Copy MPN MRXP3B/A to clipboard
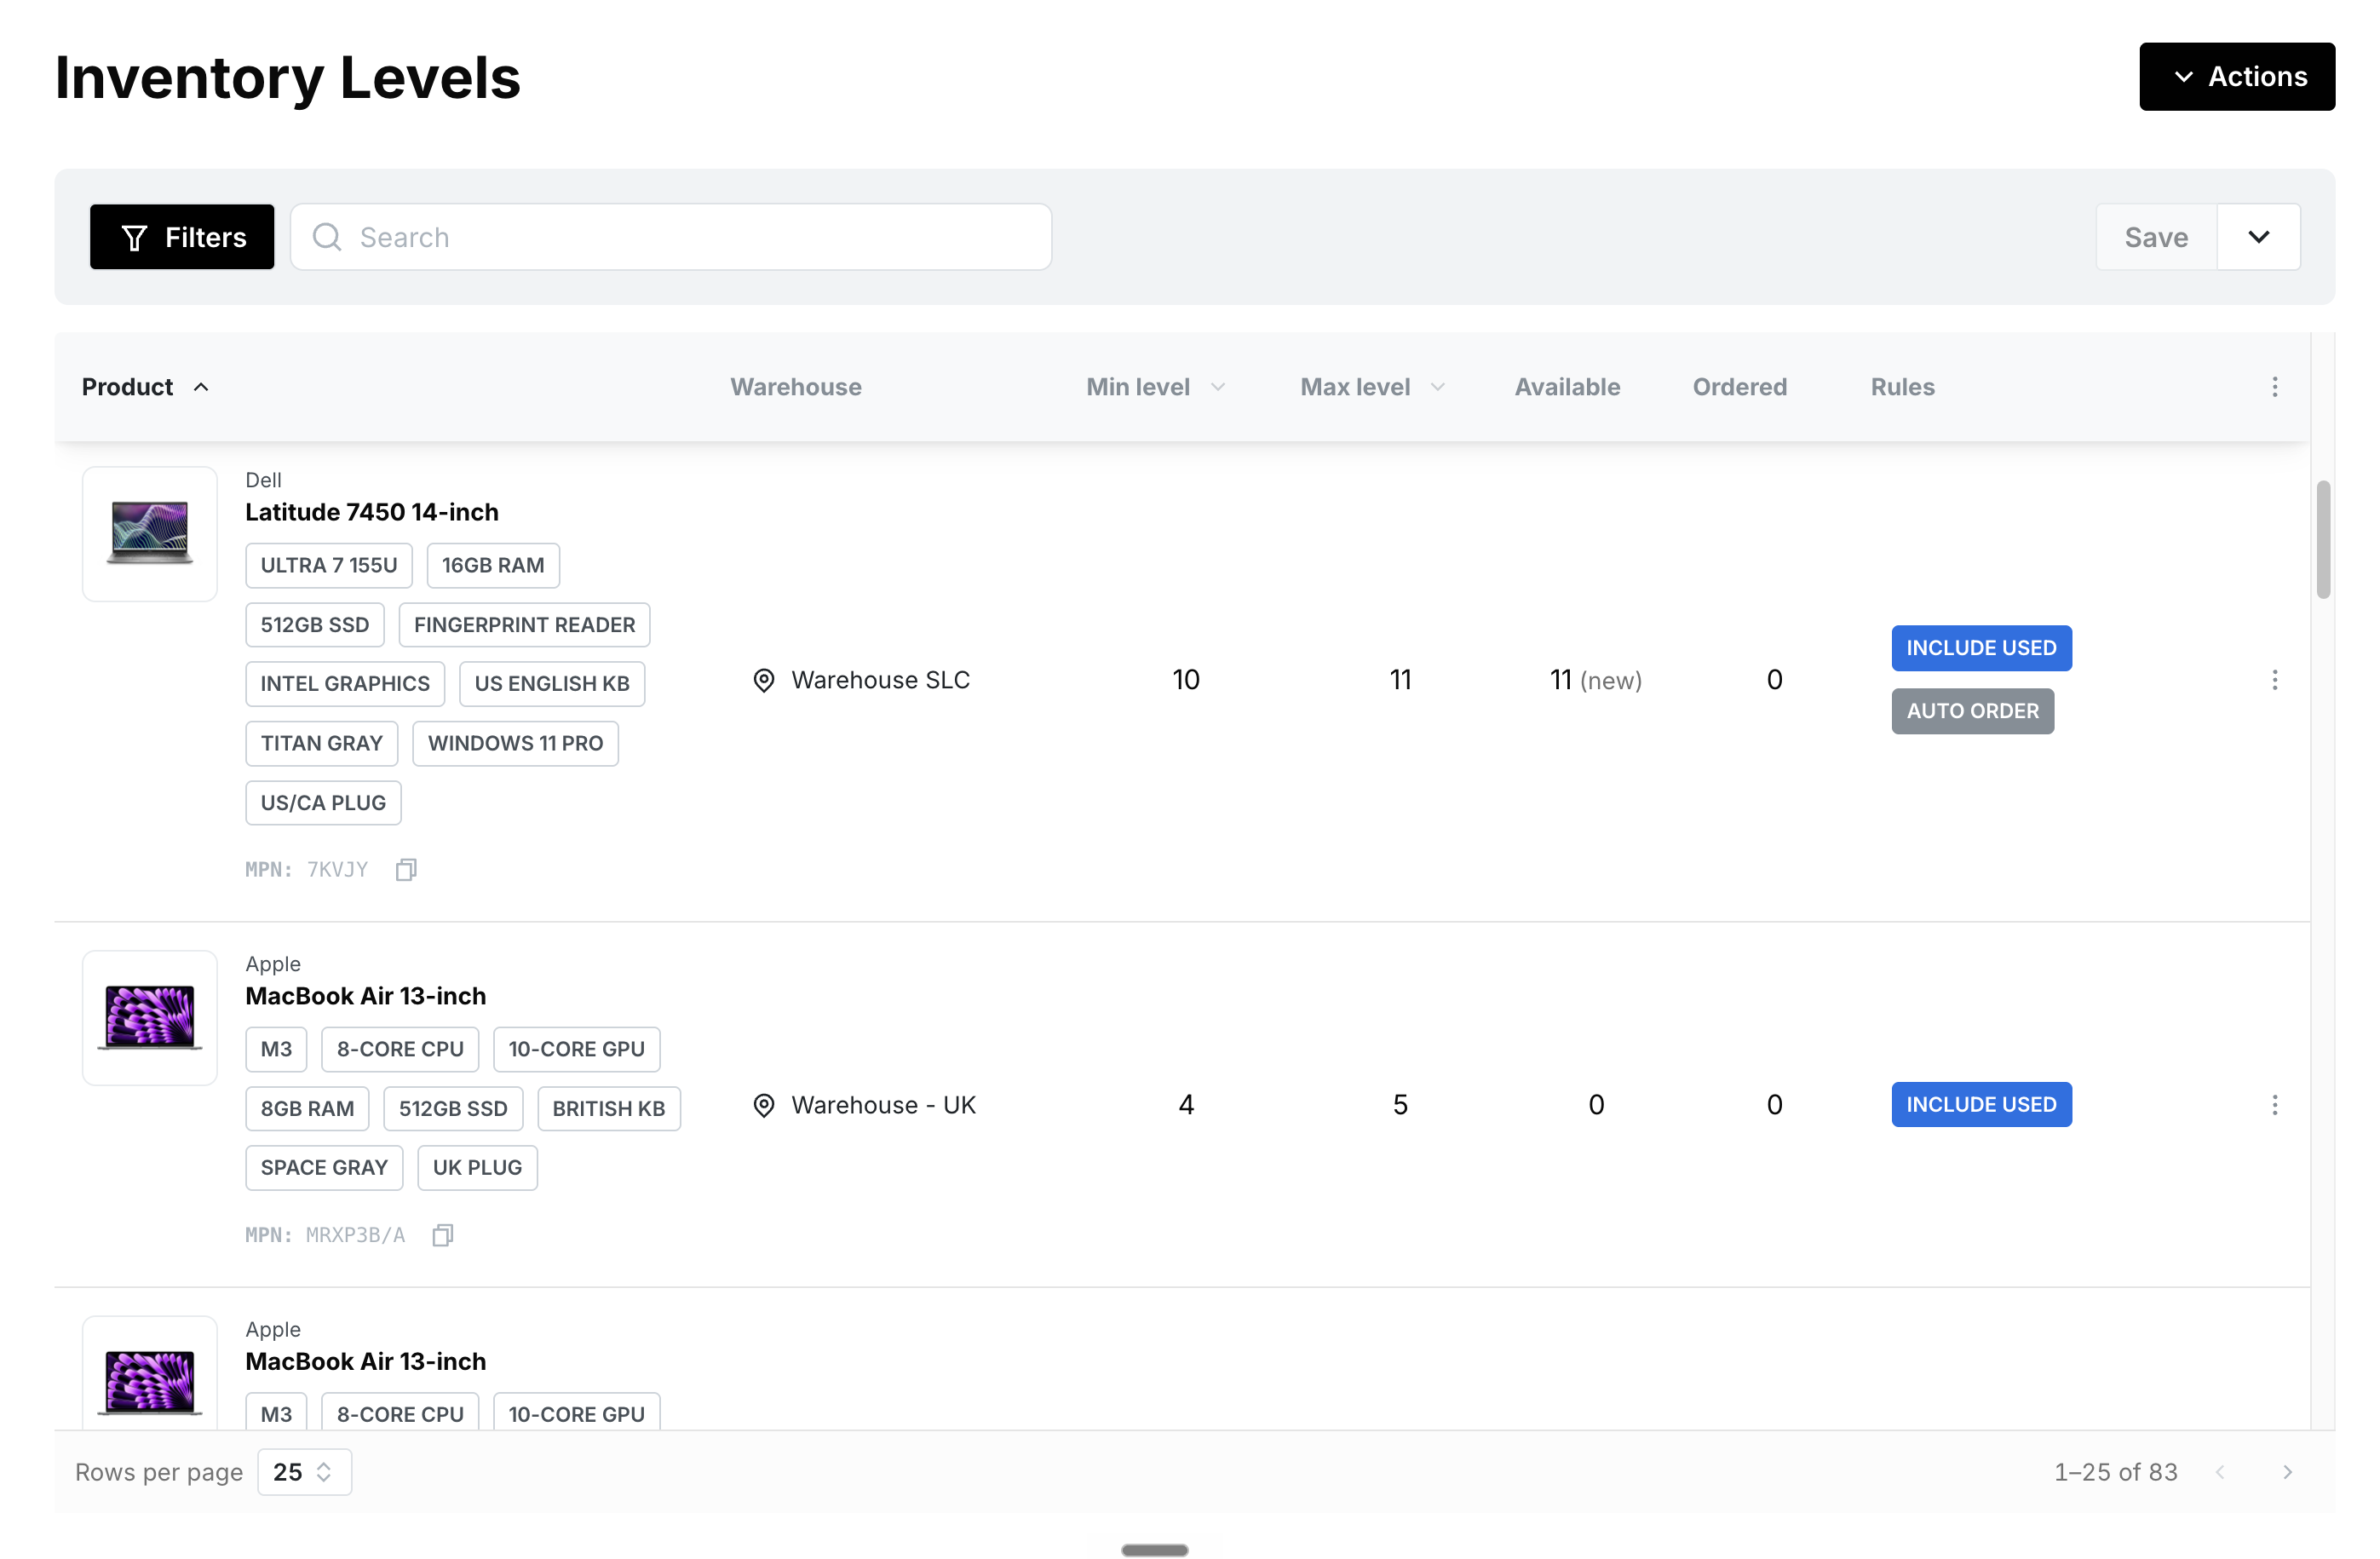Viewport: 2380px width, 1559px height. point(442,1235)
